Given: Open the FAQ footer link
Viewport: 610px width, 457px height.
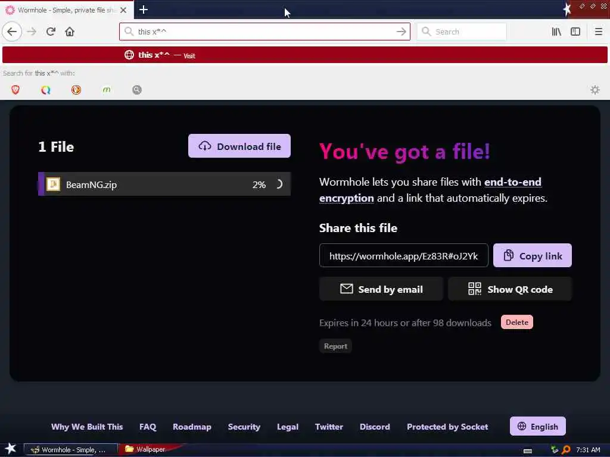Looking at the screenshot, I should (148, 427).
